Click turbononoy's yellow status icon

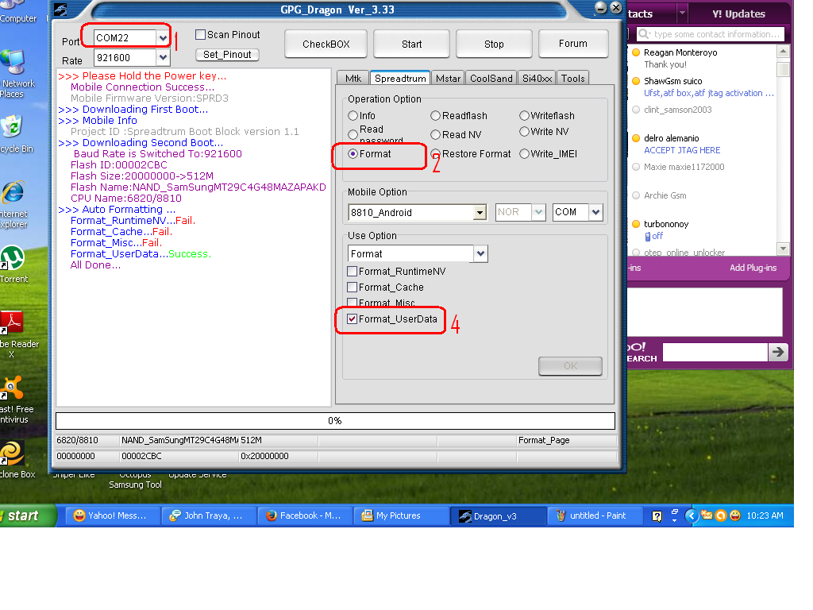[636, 224]
